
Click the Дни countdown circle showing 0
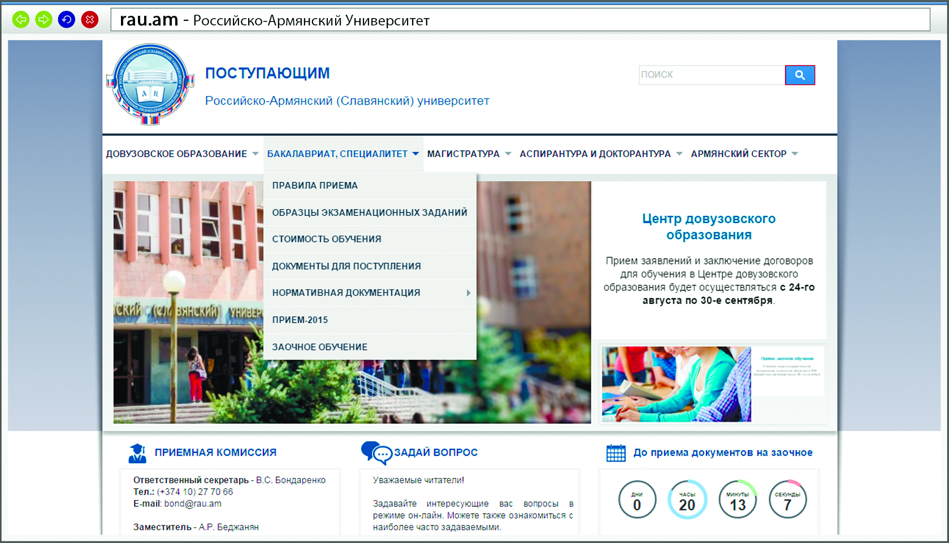[x=637, y=499]
